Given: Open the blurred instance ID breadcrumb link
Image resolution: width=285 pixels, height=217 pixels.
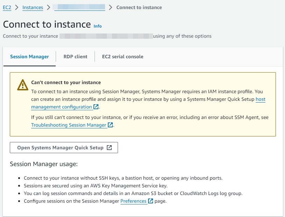Looking at the screenshot, I should pyautogui.click(x=79, y=7).
